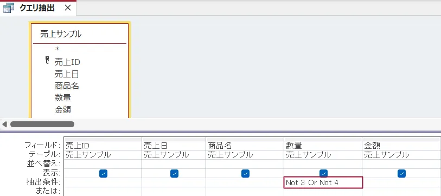
Task: Click the 売上サンプル table title bar
Action: pos(80,34)
